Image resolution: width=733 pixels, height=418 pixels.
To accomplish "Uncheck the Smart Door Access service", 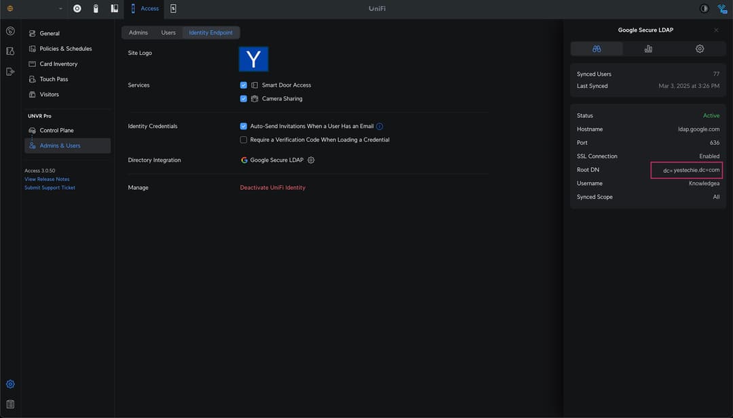I will tap(243, 85).
